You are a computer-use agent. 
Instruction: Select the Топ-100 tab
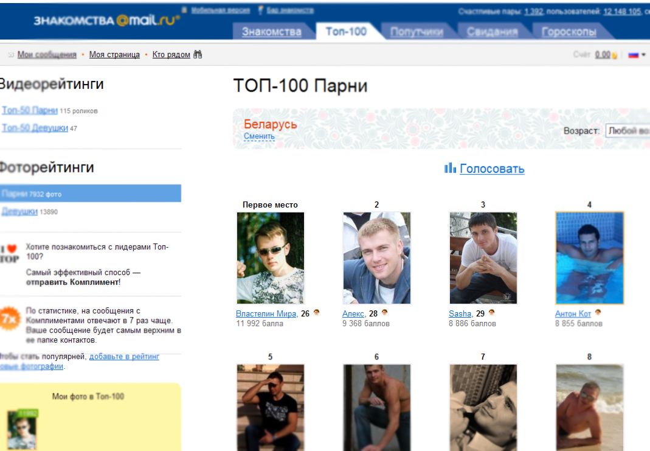[346, 32]
